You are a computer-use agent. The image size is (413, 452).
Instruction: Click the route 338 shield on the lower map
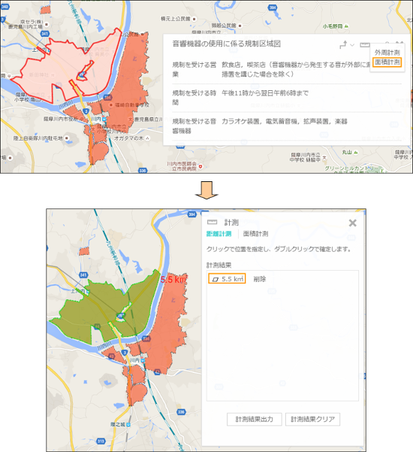pyautogui.click(x=181, y=411)
